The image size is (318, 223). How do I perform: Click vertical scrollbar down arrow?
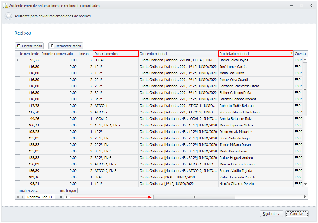(305, 184)
